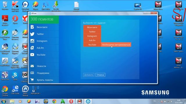Screen dimensions: 186x104
Task: Open the Mail.ru Agent @ taskbar icon
Action: click(46, 101)
